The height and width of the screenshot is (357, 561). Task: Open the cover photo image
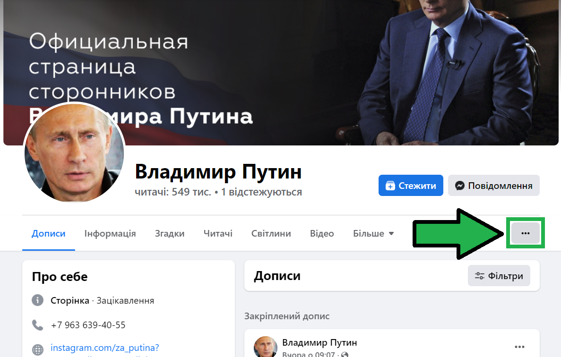[281, 72]
